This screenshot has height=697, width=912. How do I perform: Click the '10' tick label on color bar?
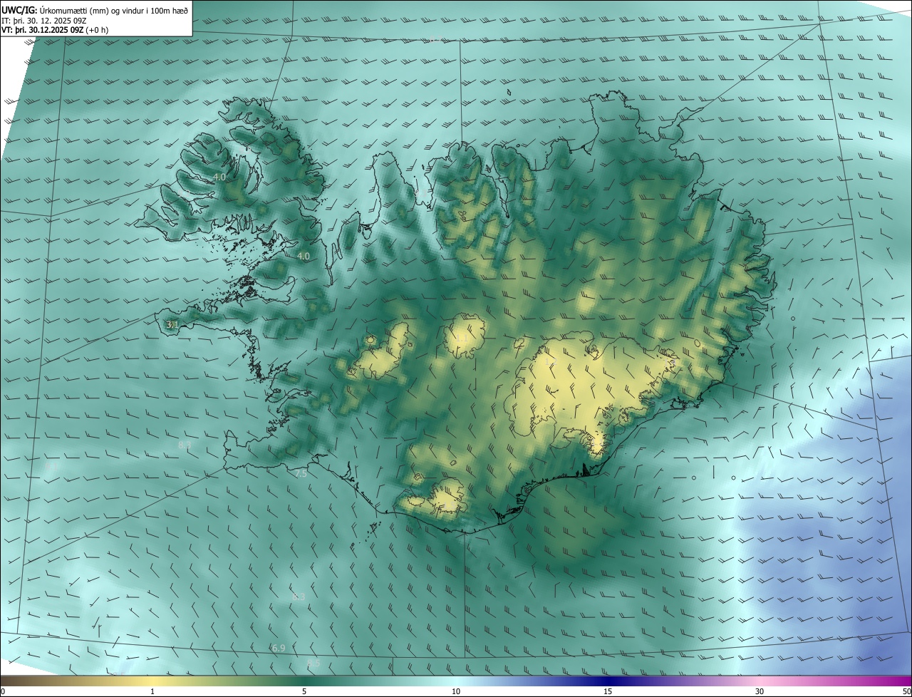(456, 691)
